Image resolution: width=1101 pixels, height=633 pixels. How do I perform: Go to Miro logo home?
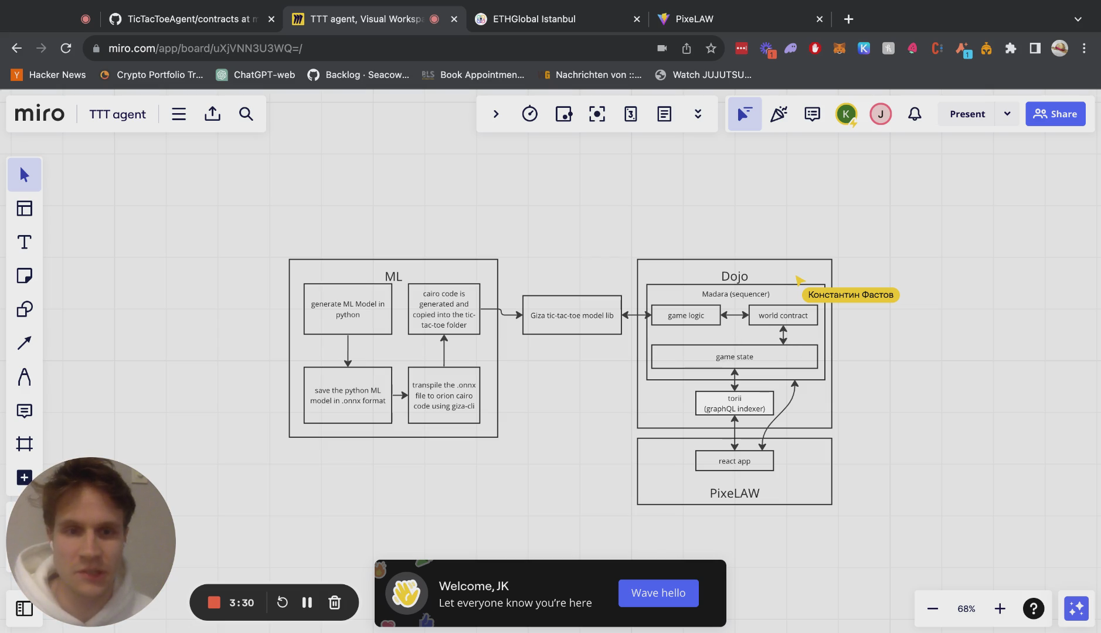(39, 114)
